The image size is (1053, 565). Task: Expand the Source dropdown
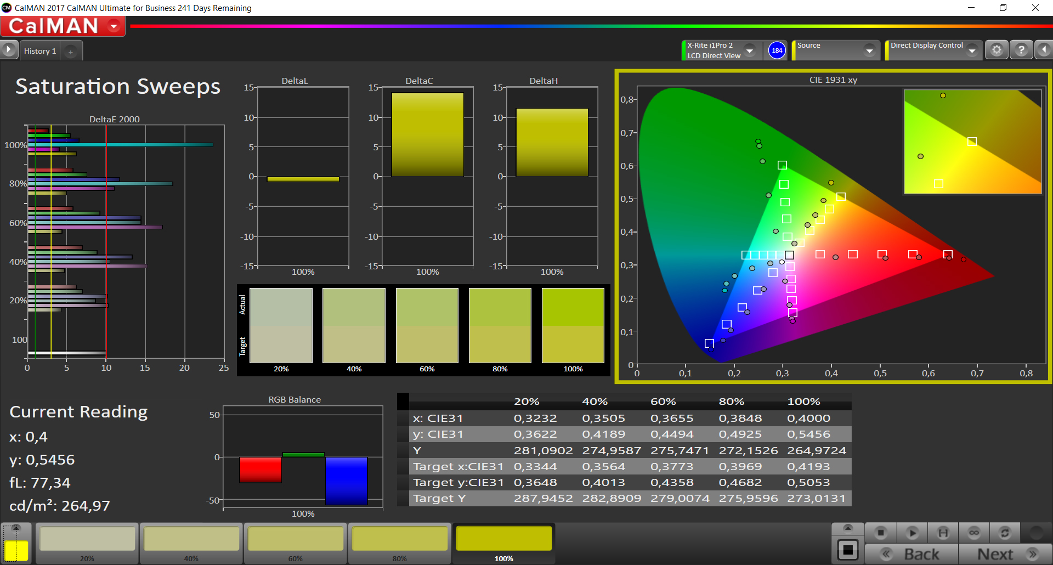tap(869, 50)
